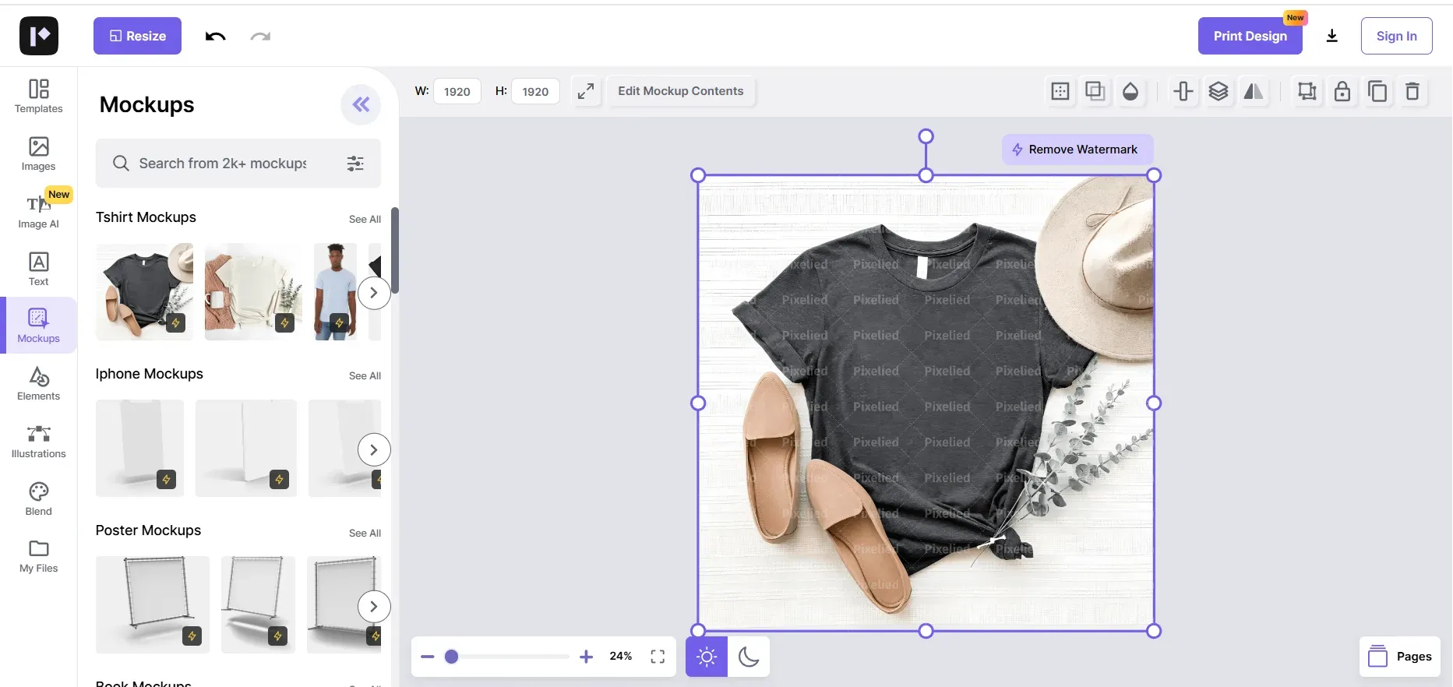
Task: Open the layers stack icon
Action: pos(1218,92)
